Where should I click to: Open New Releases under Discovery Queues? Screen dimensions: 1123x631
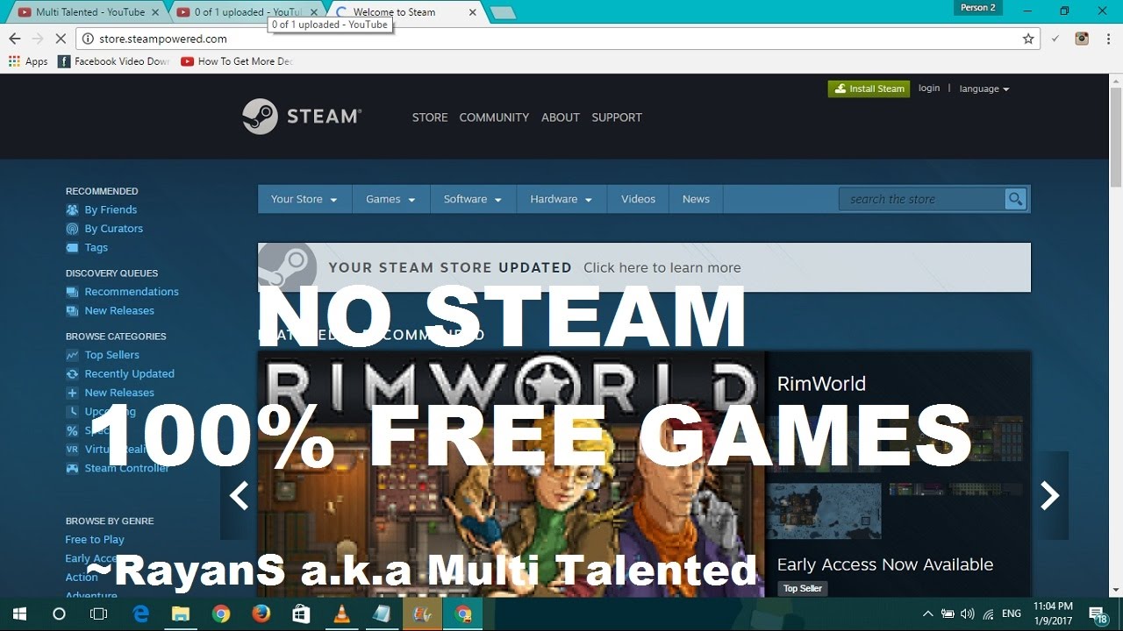point(119,311)
